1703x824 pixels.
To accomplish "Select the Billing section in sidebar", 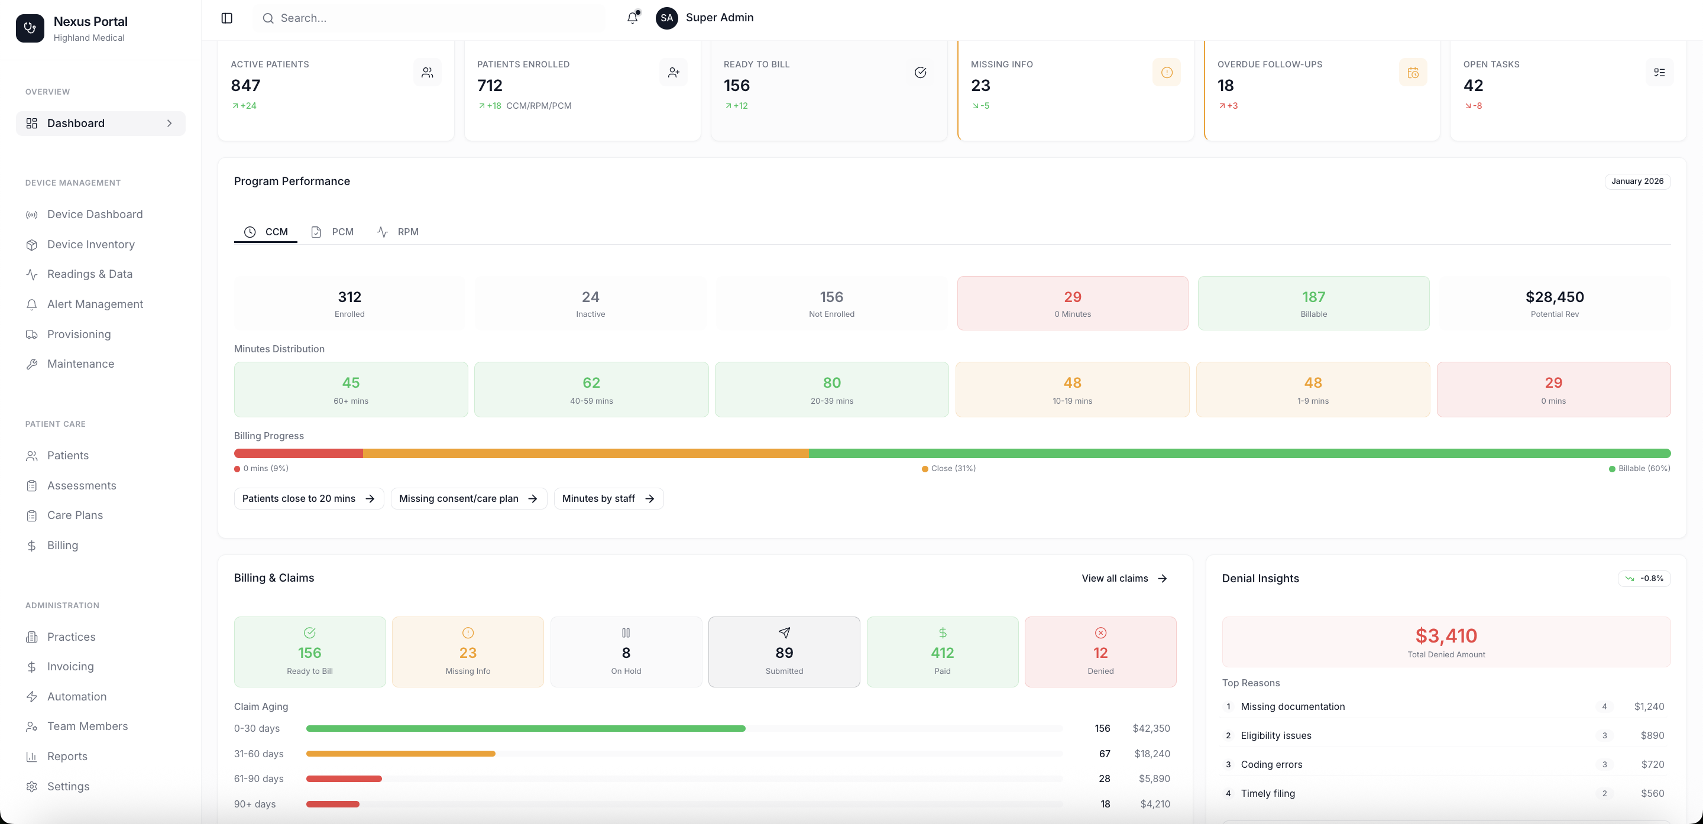I will coord(61,544).
